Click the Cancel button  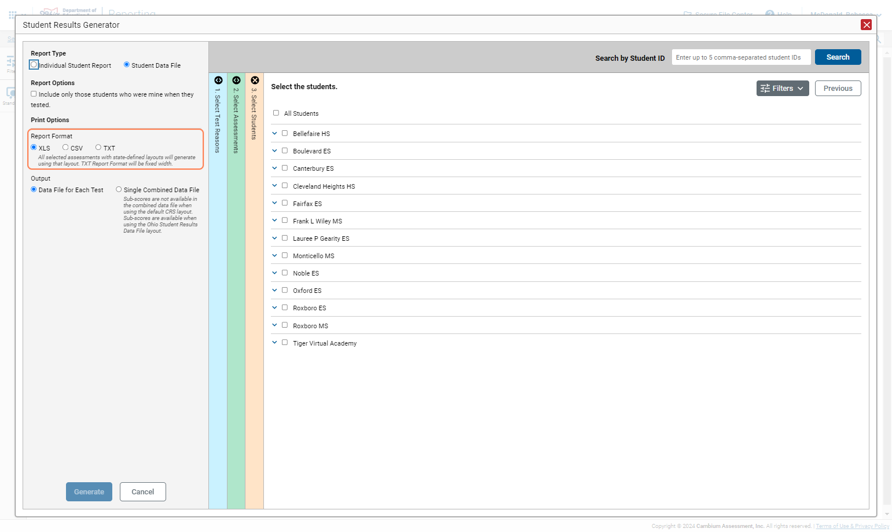pos(143,491)
